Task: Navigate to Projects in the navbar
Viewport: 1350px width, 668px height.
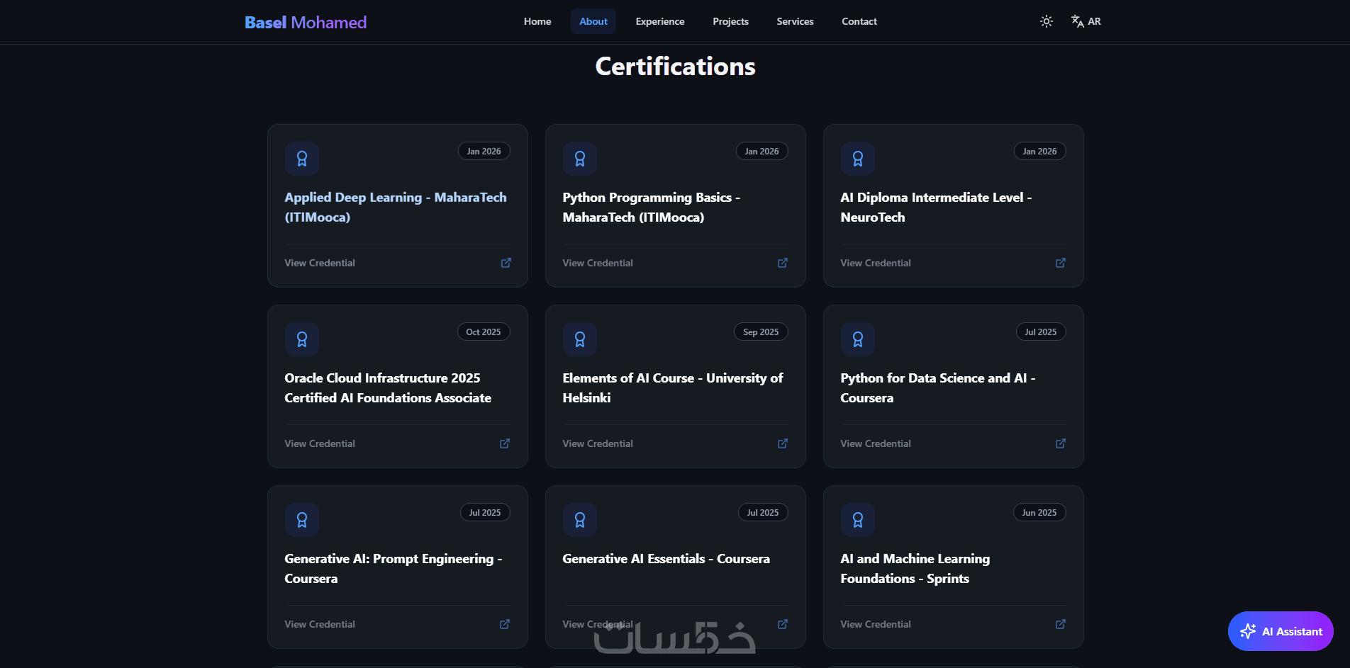Action: coord(730,21)
